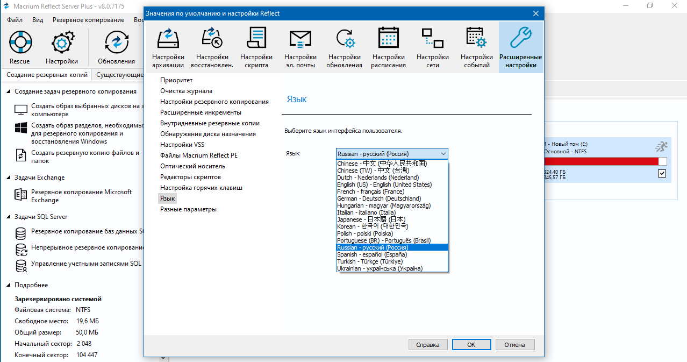Open Настройки расписания calendar icon

(388, 39)
